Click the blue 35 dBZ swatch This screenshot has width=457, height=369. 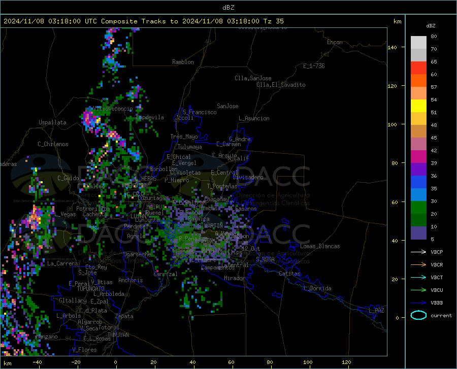[x=418, y=182]
